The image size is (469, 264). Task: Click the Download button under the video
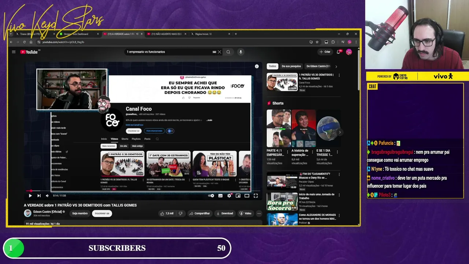pos(225,213)
